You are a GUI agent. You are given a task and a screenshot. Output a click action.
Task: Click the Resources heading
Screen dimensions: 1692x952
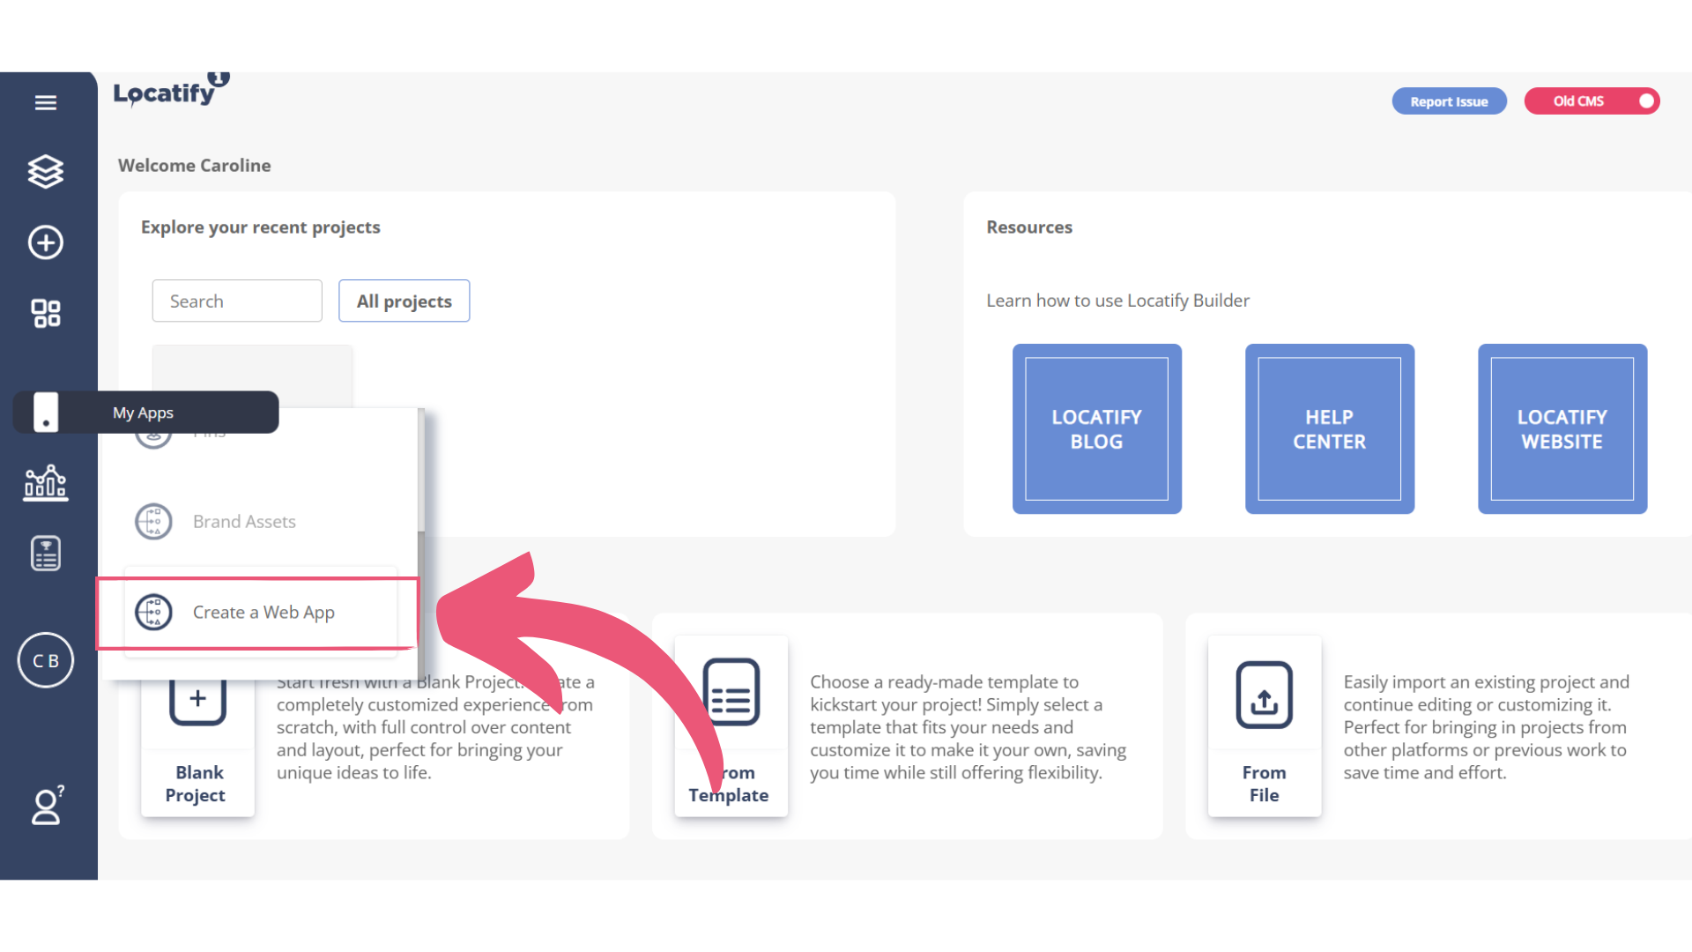(1029, 227)
